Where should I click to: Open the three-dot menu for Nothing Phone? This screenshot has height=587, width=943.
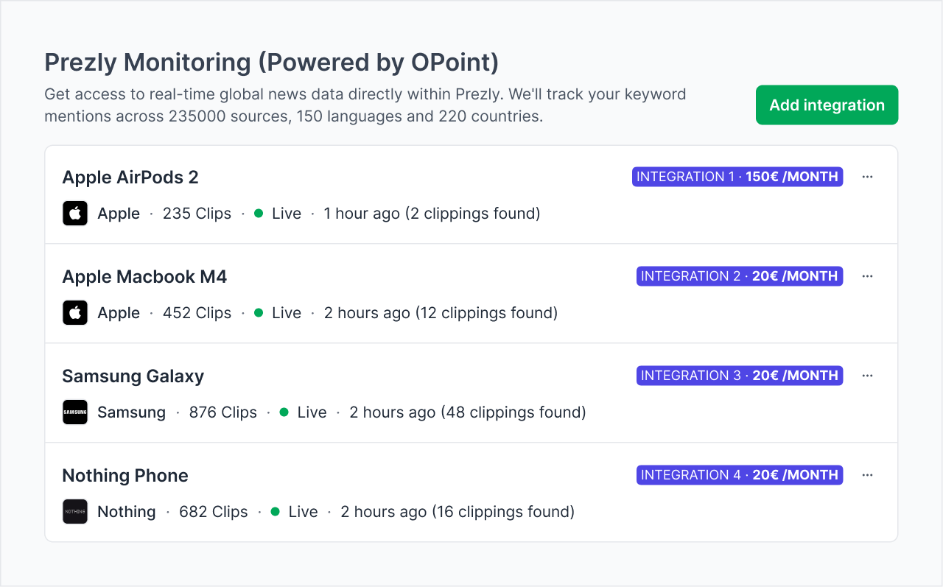867,475
